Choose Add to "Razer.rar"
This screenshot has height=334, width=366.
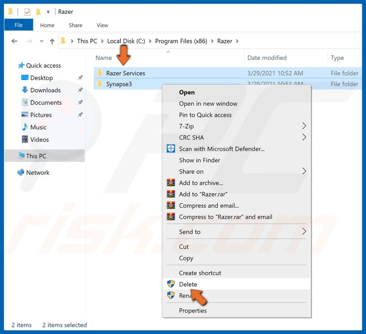(236, 194)
